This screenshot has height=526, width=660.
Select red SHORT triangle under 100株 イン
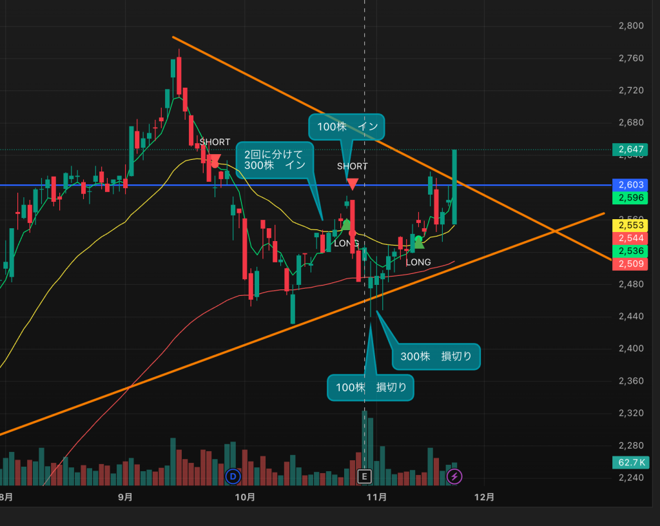click(x=352, y=185)
